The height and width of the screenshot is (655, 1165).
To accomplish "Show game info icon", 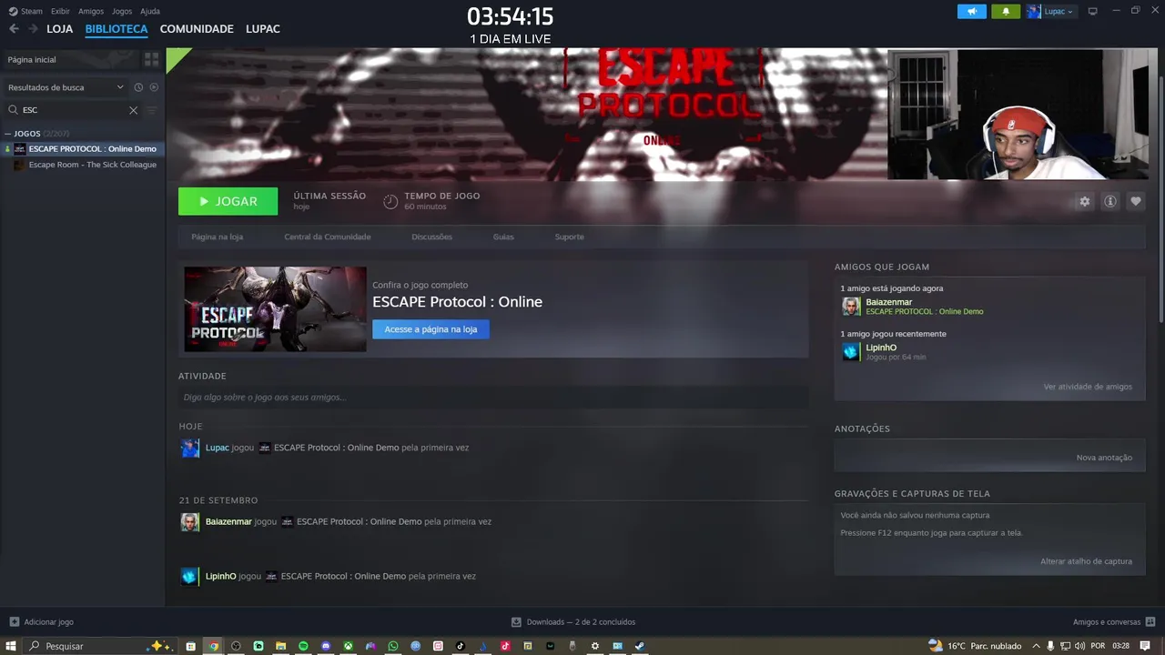I will click(1109, 201).
